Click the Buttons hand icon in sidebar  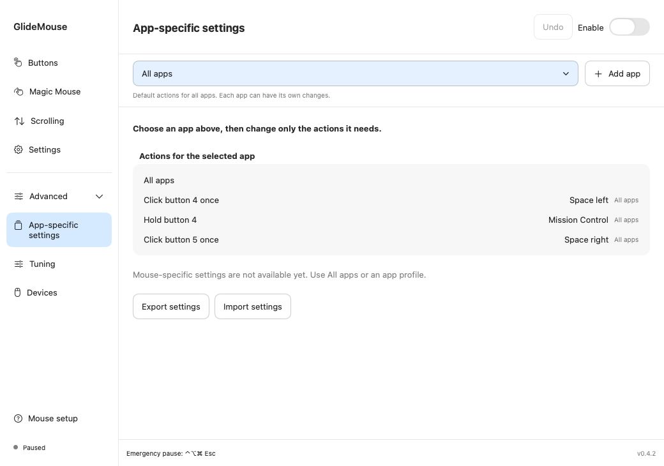click(18, 63)
